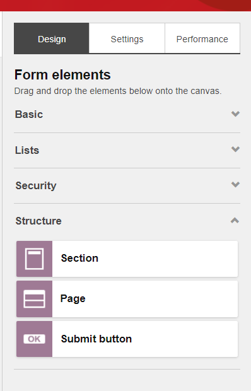Expand the Security section chevron
Screen dimensions: 251x391
click(x=235, y=185)
